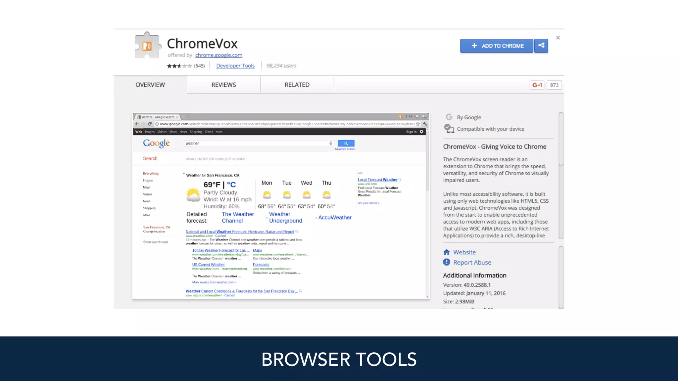Click the description panel scrollbar

561,175
